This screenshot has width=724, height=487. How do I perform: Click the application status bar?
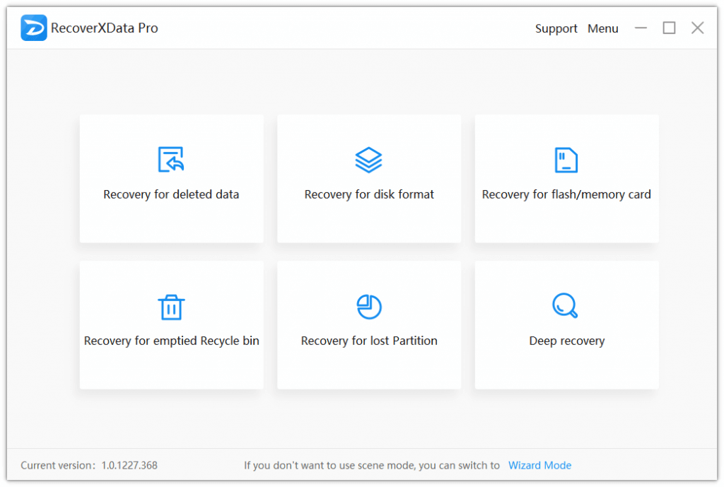(x=362, y=465)
